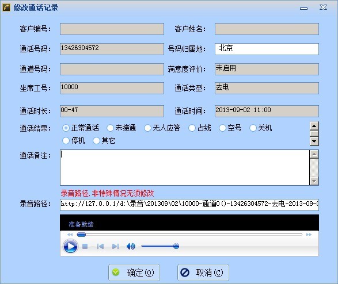Click the notes box scroll-down arrow

coord(314,181)
